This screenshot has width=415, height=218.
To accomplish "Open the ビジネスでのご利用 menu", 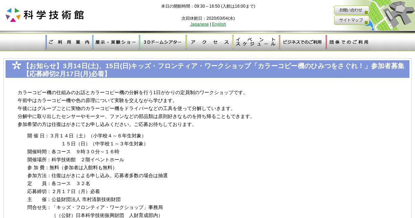I will [302, 42].
